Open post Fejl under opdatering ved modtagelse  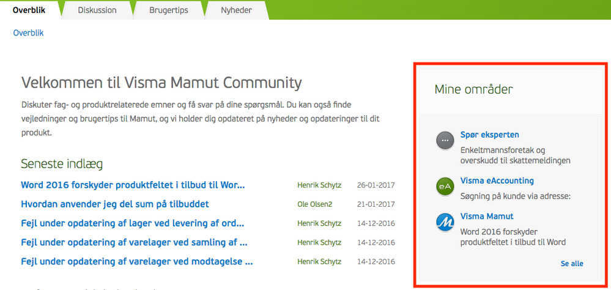click(137, 261)
